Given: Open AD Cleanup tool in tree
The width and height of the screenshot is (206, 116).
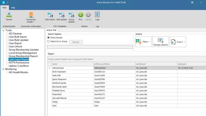Looking at the screenshot, I should [15, 34].
